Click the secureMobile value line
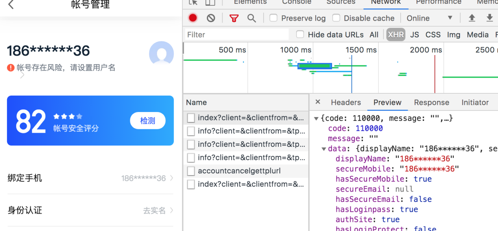Screen dimensions: 498x231 click(x=397, y=169)
